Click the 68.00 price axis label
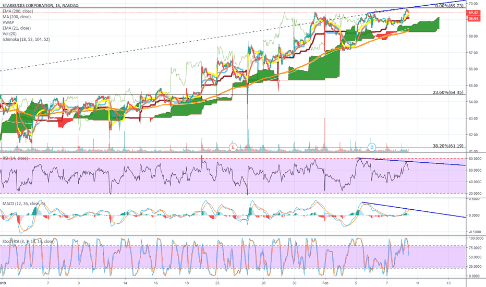Screen dimensions: 486x287 click(x=473, y=37)
